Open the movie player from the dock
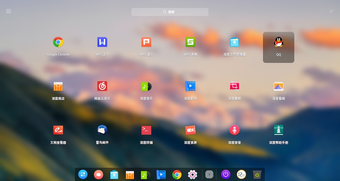Screen dimensions: 340x181 point(161,175)
